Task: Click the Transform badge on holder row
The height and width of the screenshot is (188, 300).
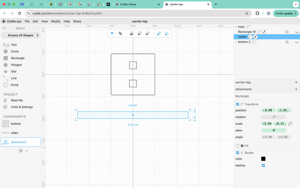Action: click(250, 37)
